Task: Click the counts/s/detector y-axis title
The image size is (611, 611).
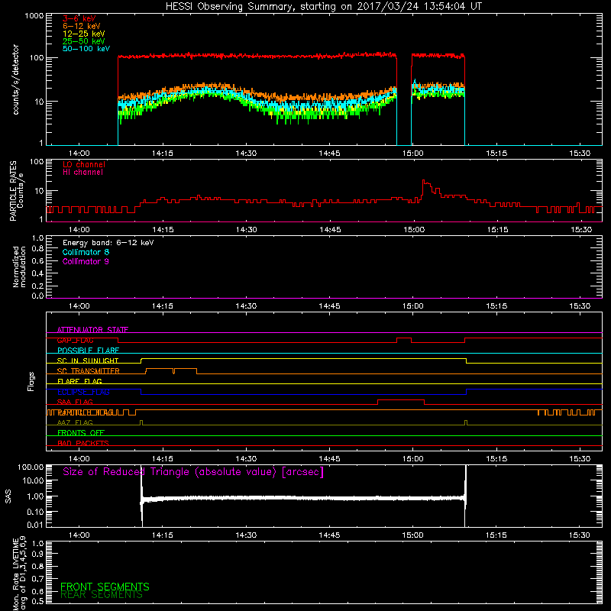Action: click(15, 79)
